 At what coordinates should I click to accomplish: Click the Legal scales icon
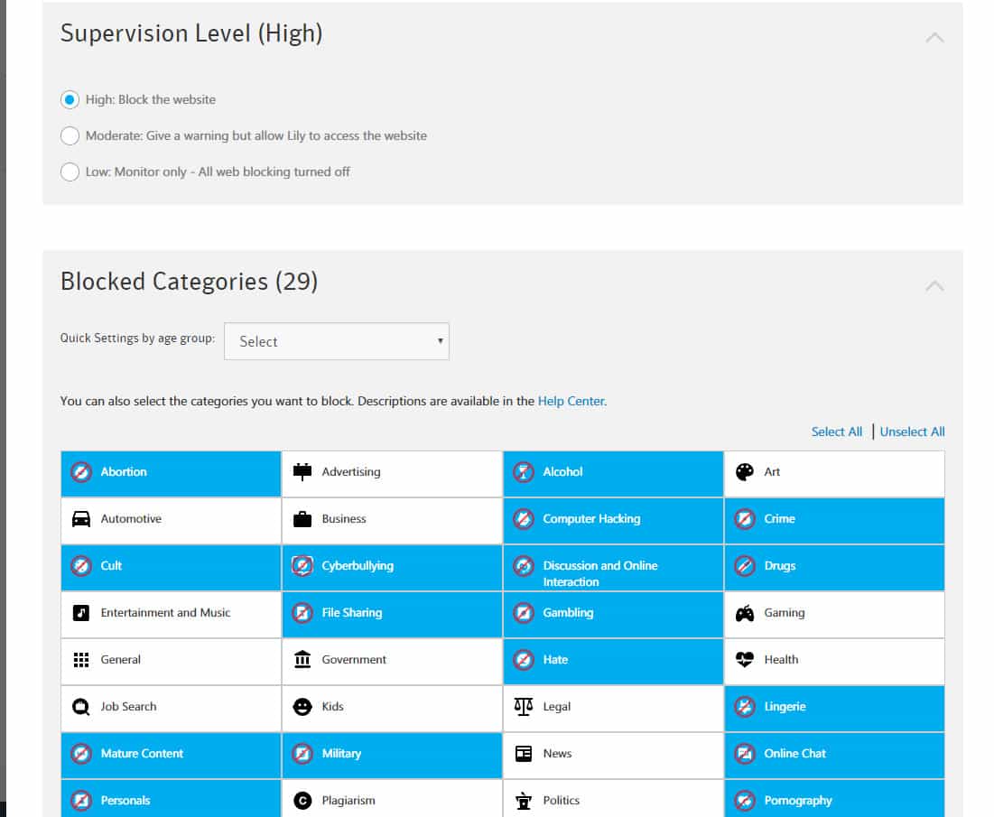524,706
